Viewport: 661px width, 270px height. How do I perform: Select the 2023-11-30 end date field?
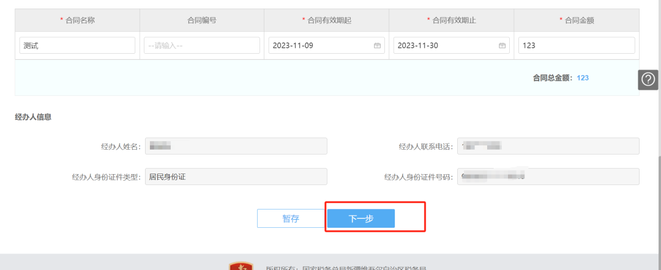452,45
